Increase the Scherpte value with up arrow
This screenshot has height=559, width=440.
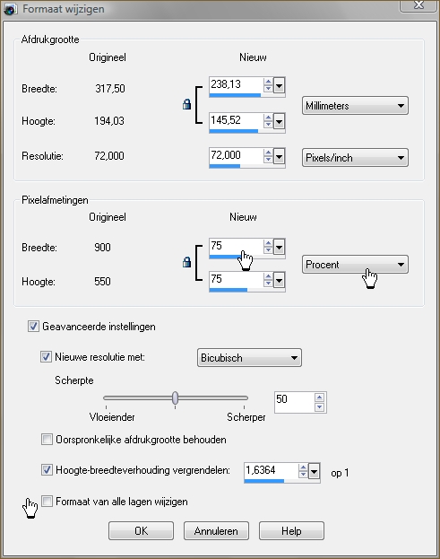[x=319, y=397]
